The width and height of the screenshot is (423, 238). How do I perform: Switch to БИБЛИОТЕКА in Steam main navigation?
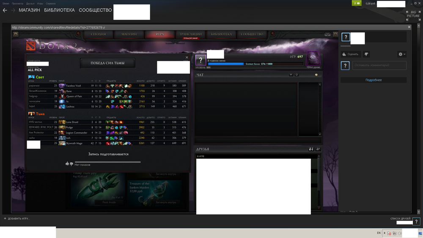59,10
